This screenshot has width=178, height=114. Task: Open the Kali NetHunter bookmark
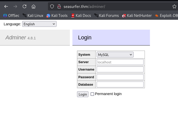tap(137, 16)
